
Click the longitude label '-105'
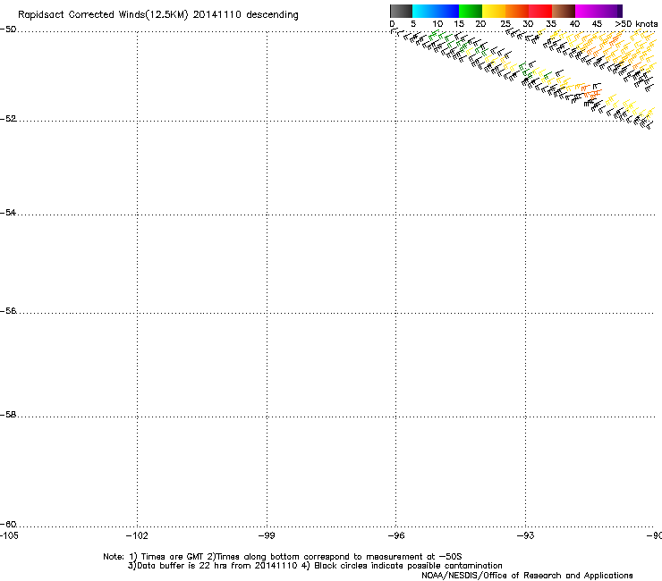[x=9, y=535]
